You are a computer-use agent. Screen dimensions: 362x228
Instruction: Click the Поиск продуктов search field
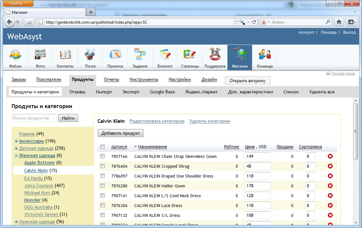click(x=34, y=118)
